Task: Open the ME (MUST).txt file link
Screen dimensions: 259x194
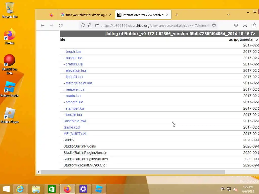Action: (75, 134)
